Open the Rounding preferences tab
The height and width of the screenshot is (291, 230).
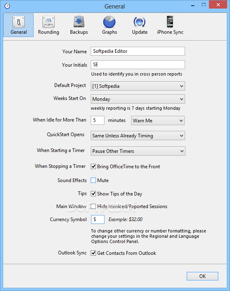pyautogui.click(x=49, y=25)
